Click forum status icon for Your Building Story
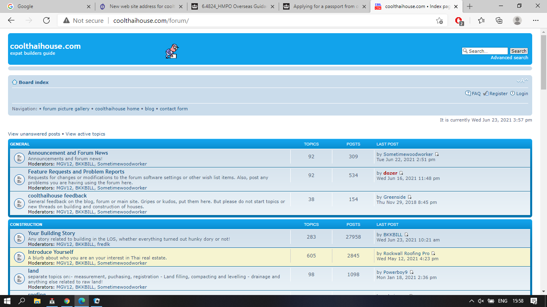The height and width of the screenshot is (307, 547). (19, 238)
